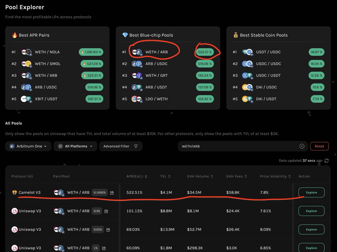Click the 18.87 % APR badge
Viewport: 337px width, 252px height.
coord(316,52)
